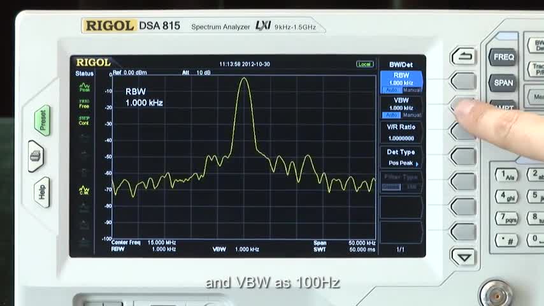This screenshot has width=544, height=306.
Task: Click the SWP Cont status indicator
Action: pyautogui.click(x=83, y=120)
